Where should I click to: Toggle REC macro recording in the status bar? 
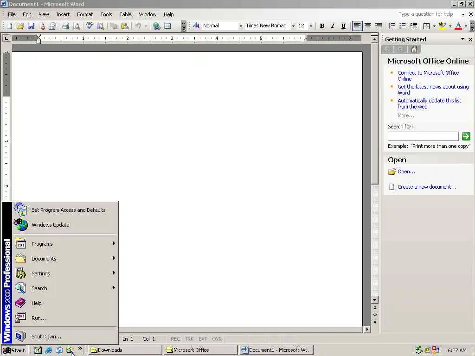click(175, 339)
